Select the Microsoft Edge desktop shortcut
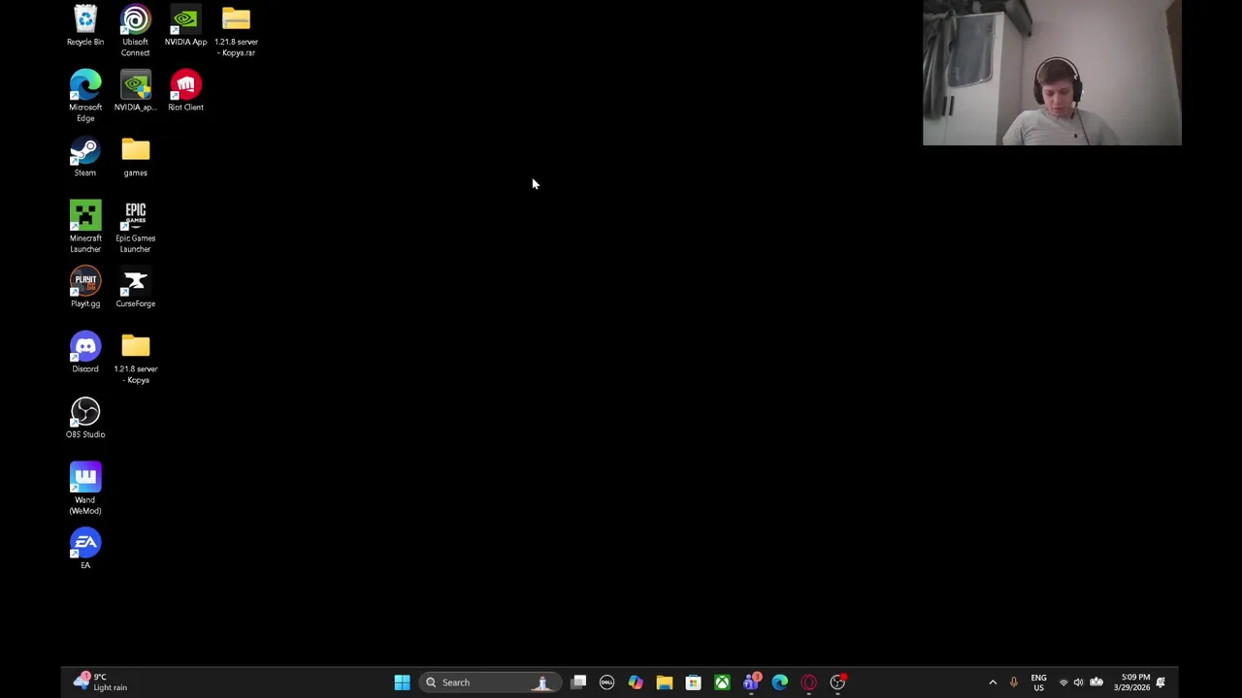Image resolution: width=1242 pixels, height=698 pixels. click(85, 96)
